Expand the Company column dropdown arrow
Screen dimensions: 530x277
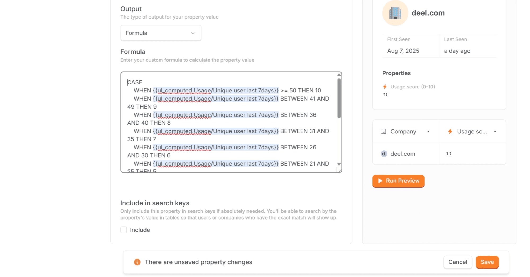click(x=428, y=132)
